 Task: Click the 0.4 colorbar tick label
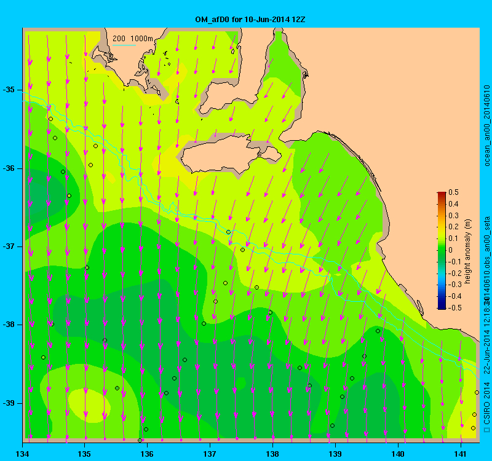point(453,204)
